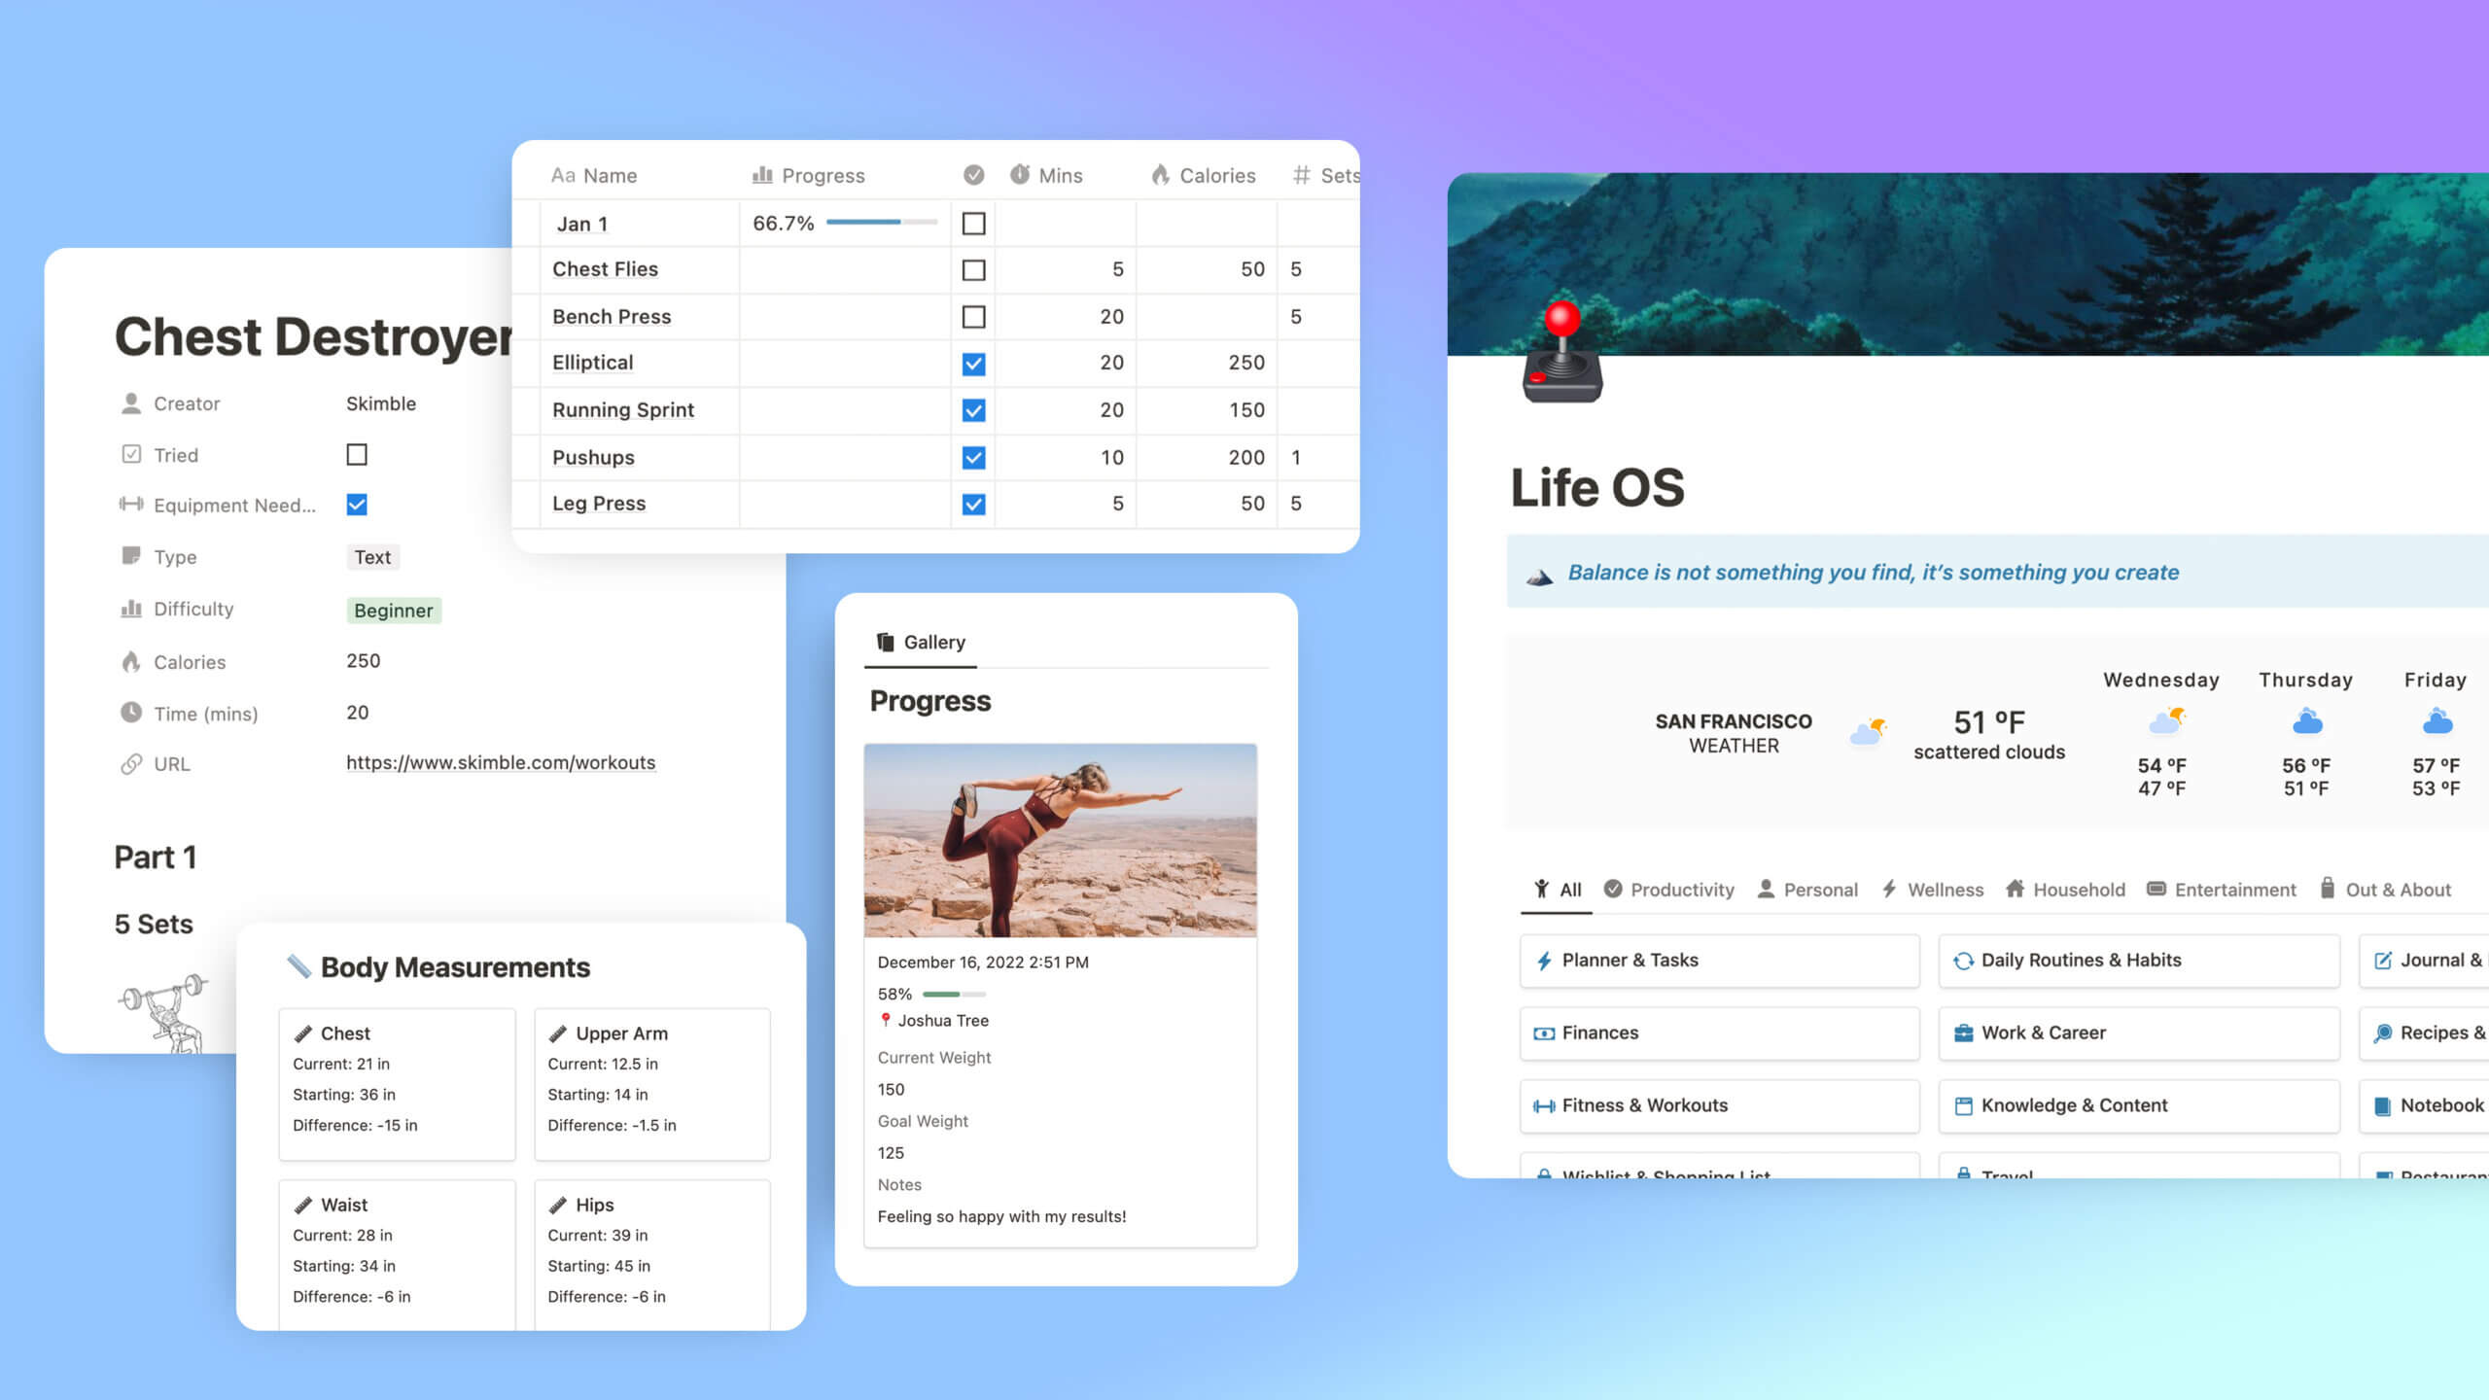Expand the Out & About section
This screenshot has height=1400, width=2489.
pos(2394,888)
